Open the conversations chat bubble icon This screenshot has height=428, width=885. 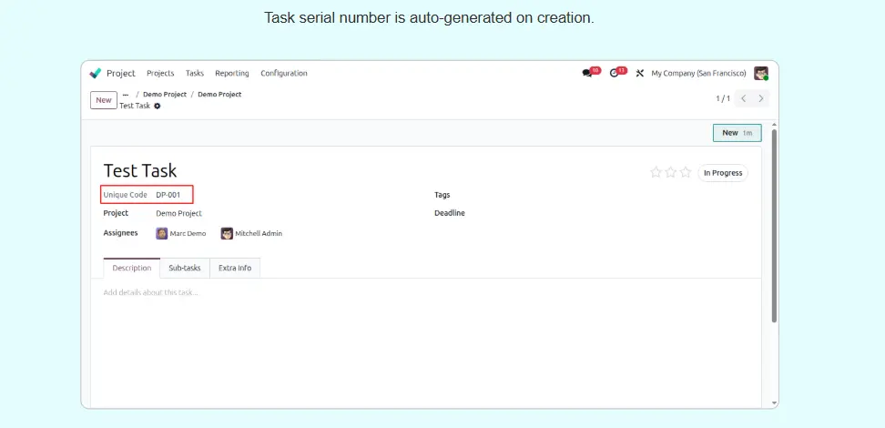click(x=587, y=74)
